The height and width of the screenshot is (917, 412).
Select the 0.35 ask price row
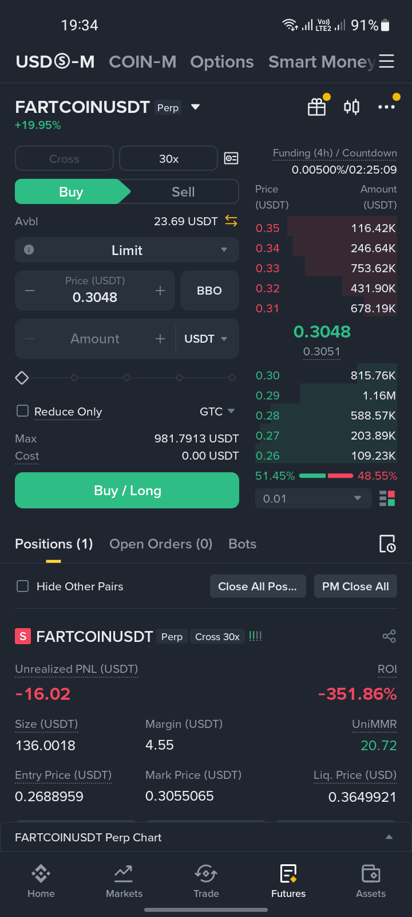(x=326, y=228)
